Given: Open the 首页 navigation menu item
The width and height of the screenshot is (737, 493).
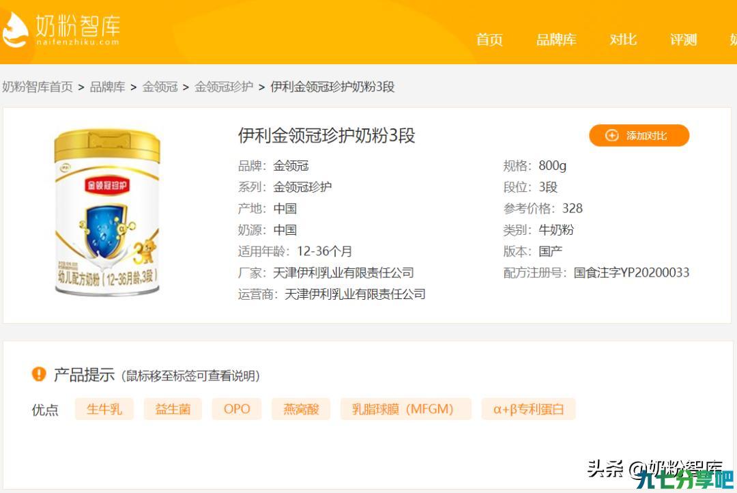Looking at the screenshot, I should (x=489, y=40).
